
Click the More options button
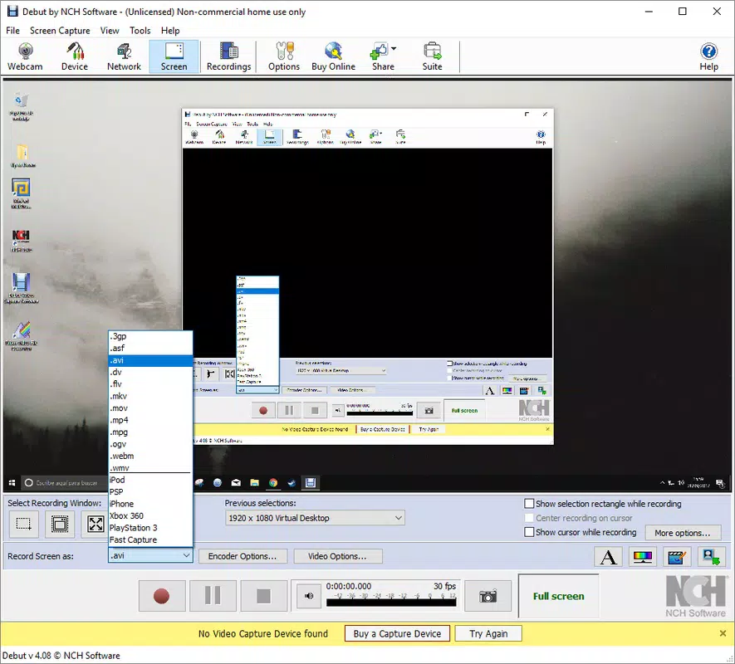pyautogui.click(x=683, y=533)
